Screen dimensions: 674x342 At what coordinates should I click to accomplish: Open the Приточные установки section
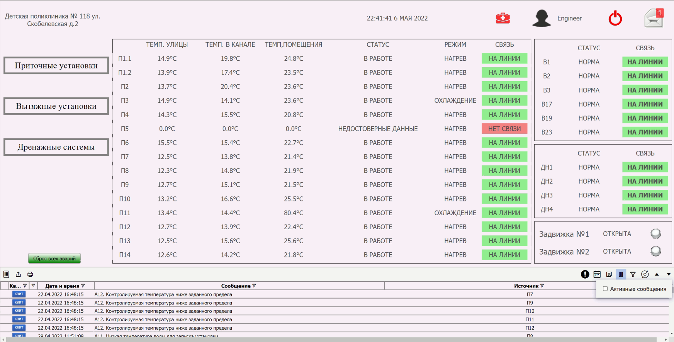[x=56, y=65]
